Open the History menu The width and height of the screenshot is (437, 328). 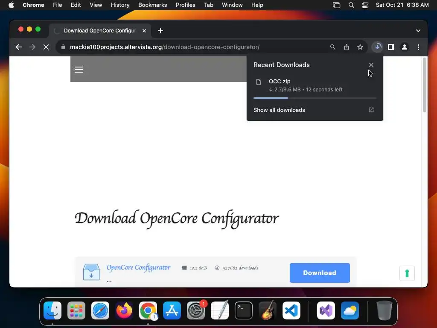[x=120, y=5]
